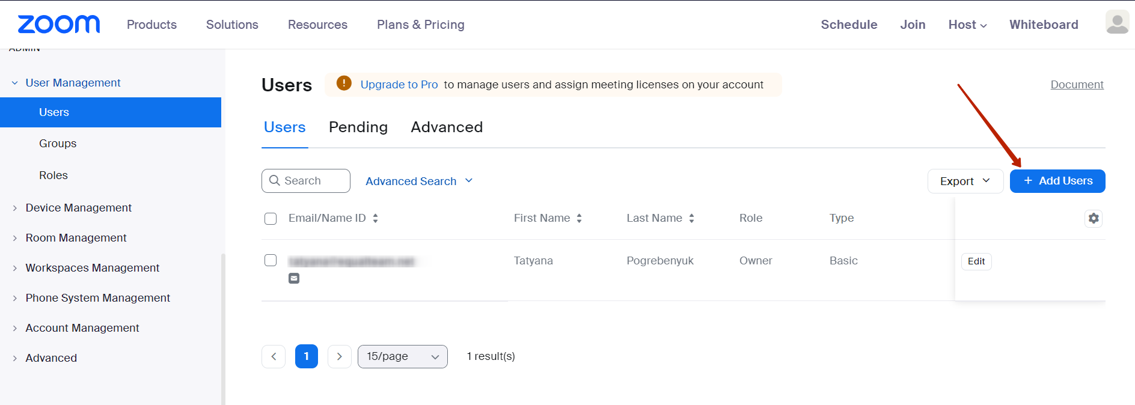The height and width of the screenshot is (405, 1135).
Task: Click the blurred email address
Action: click(x=352, y=261)
